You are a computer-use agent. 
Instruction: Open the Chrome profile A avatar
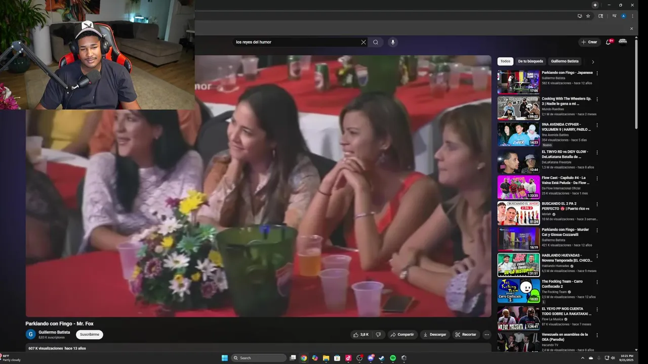tap(624, 16)
